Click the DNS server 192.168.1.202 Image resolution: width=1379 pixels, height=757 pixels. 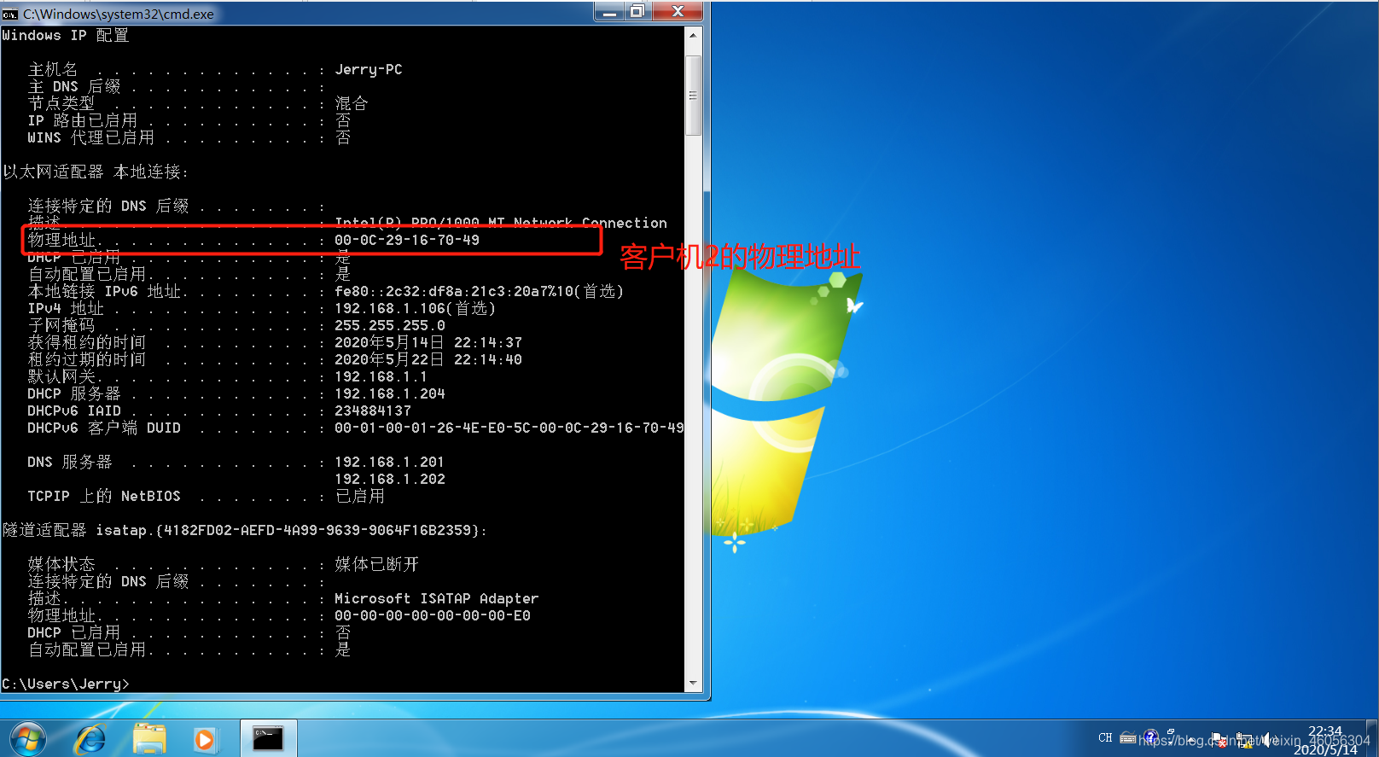390,479
